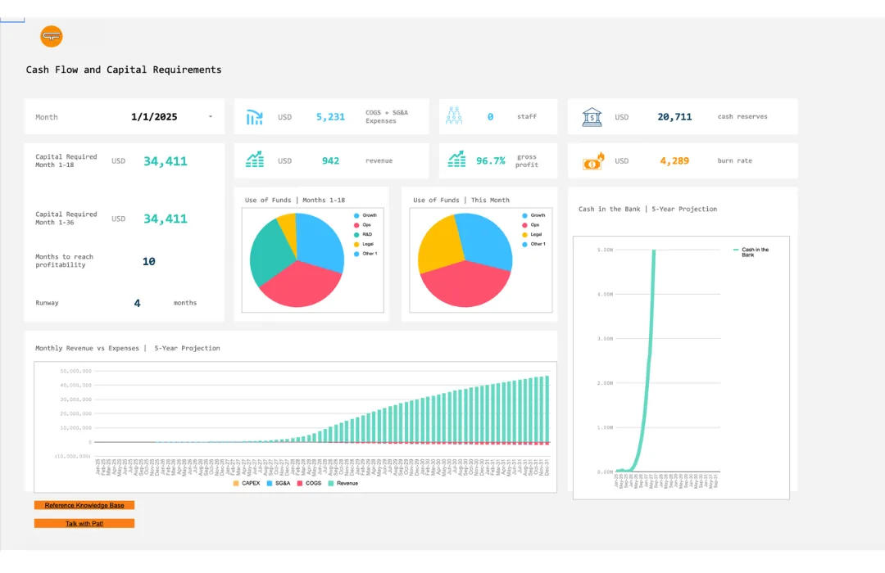Click Legal legend swatch in Months 1-18 chart
The width and height of the screenshot is (885, 573).
pyautogui.click(x=356, y=244)
